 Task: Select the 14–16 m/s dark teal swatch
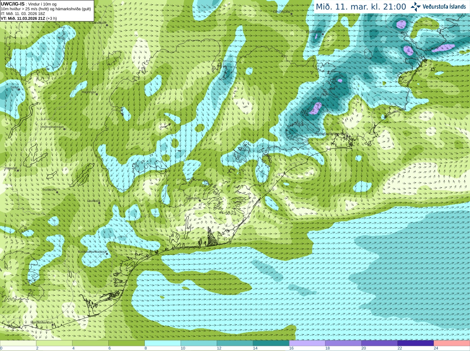(271, 343)
